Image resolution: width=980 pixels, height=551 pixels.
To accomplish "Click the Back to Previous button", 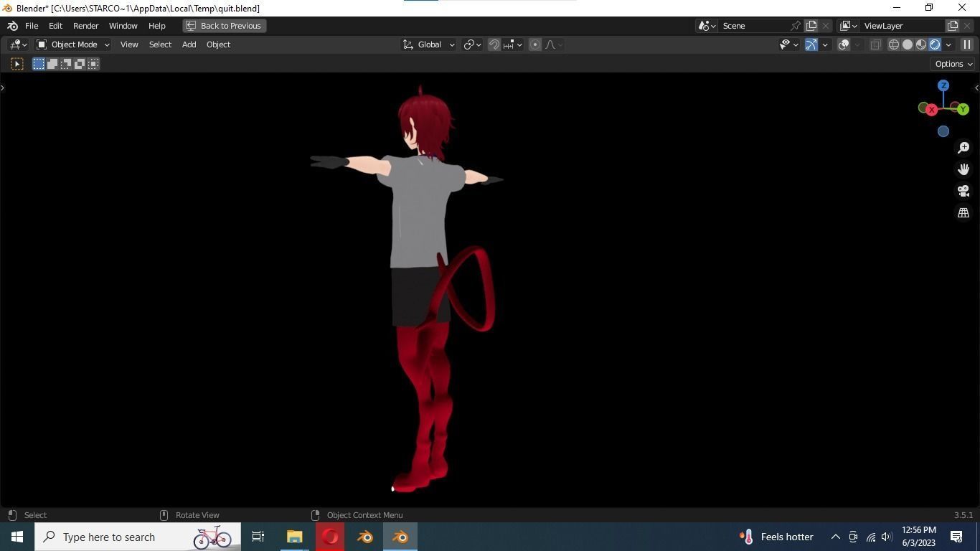I will click(225, 25).
